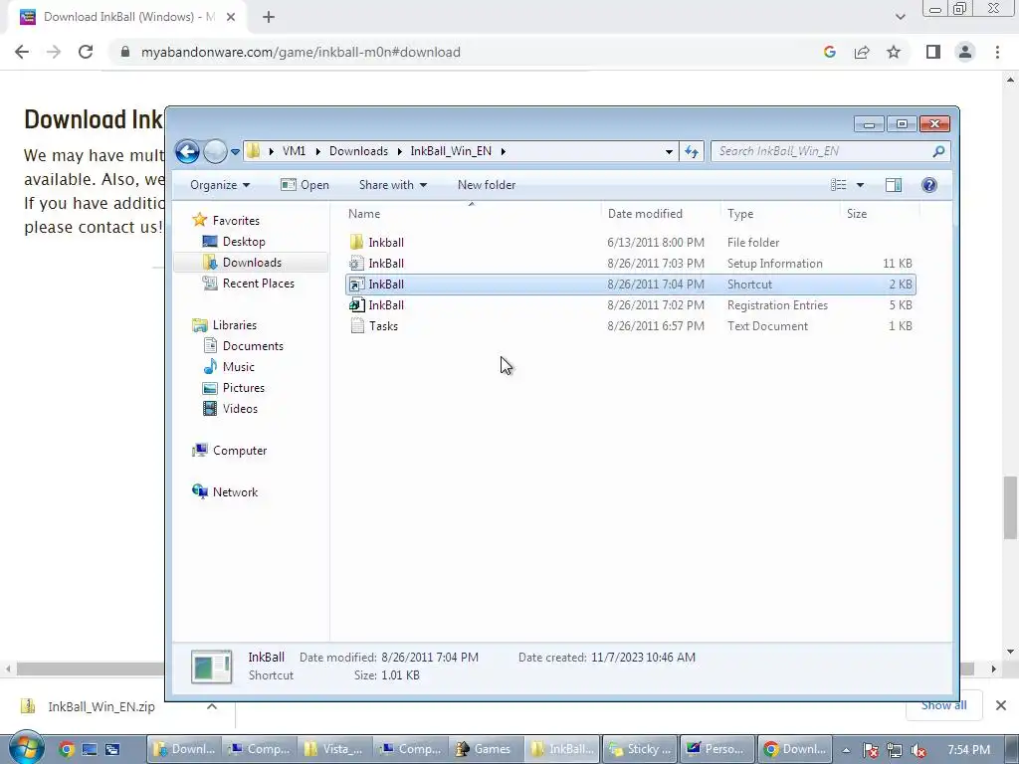Screen dimensions: 1019x764
Task: Open Explorer help question-mark icon
Action: click(929, 185)
